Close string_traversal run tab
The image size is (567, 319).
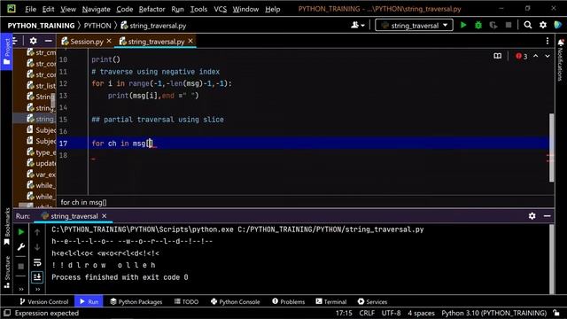(105, 216)
